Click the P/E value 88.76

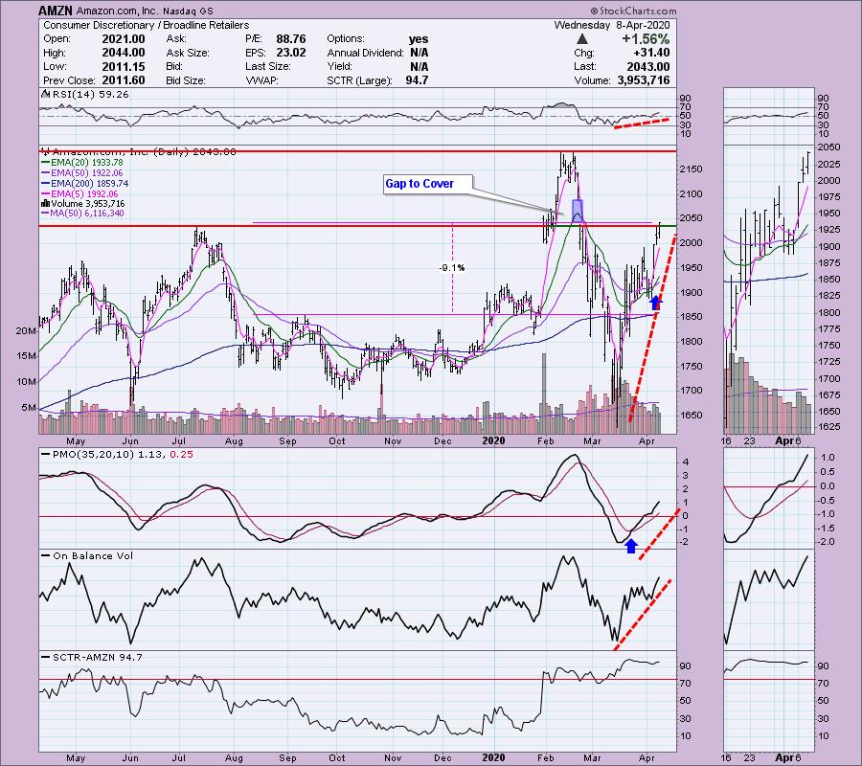(x=291, y=39)
